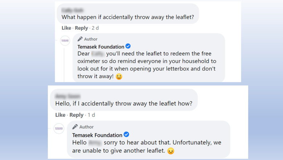This screenshot has height=160, width=283.
Task: Click the 'Author' label in the oximeter reply
Action: pos(91,39)
